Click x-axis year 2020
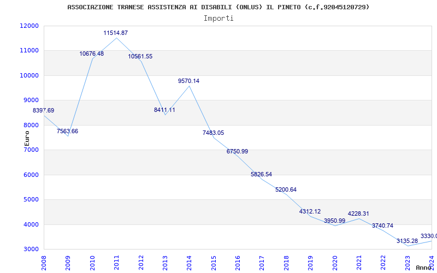This screenshot has width=437, height=273. [x=335, y=263]
